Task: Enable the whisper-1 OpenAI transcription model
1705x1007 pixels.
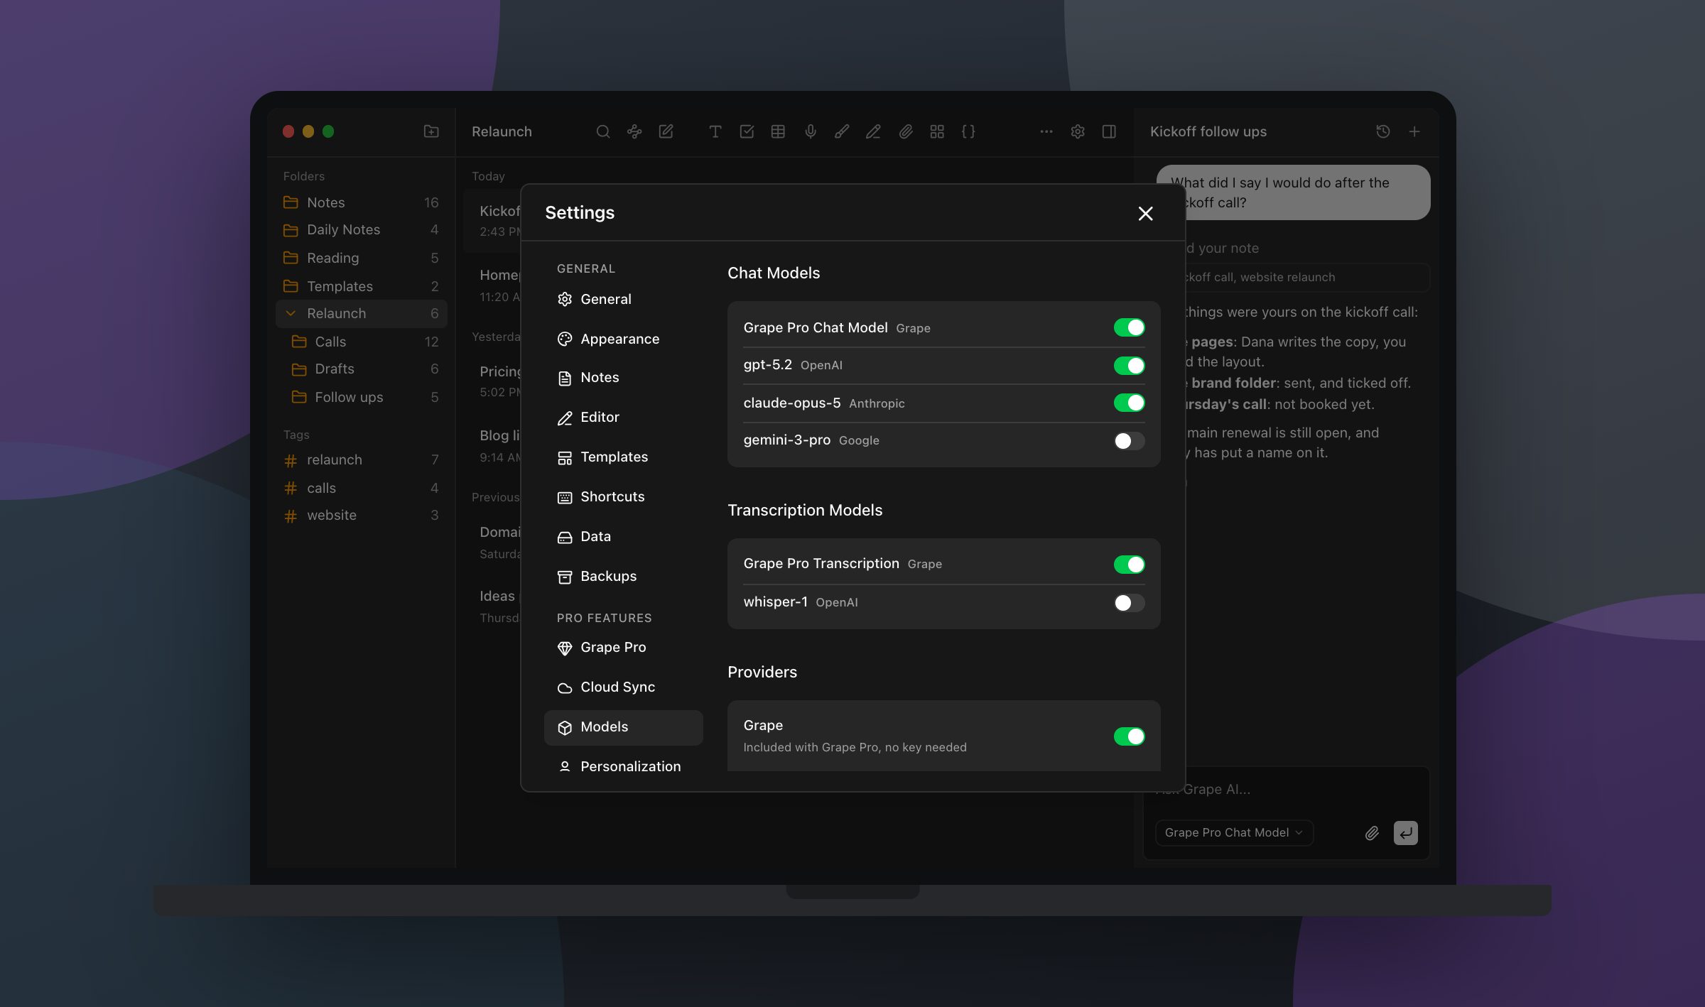Action: tap(1129, 603)
